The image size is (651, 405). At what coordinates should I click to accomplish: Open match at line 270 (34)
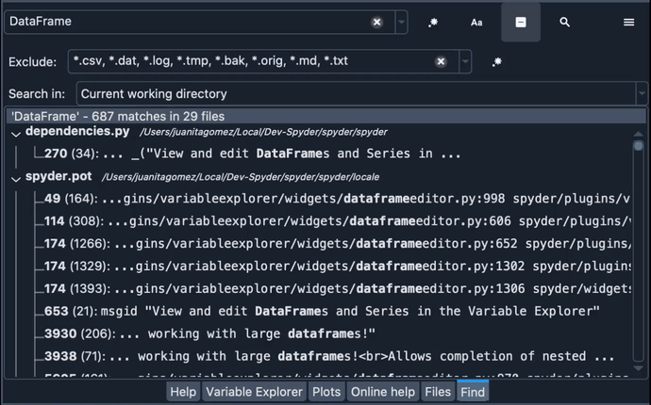coord(253,154)
